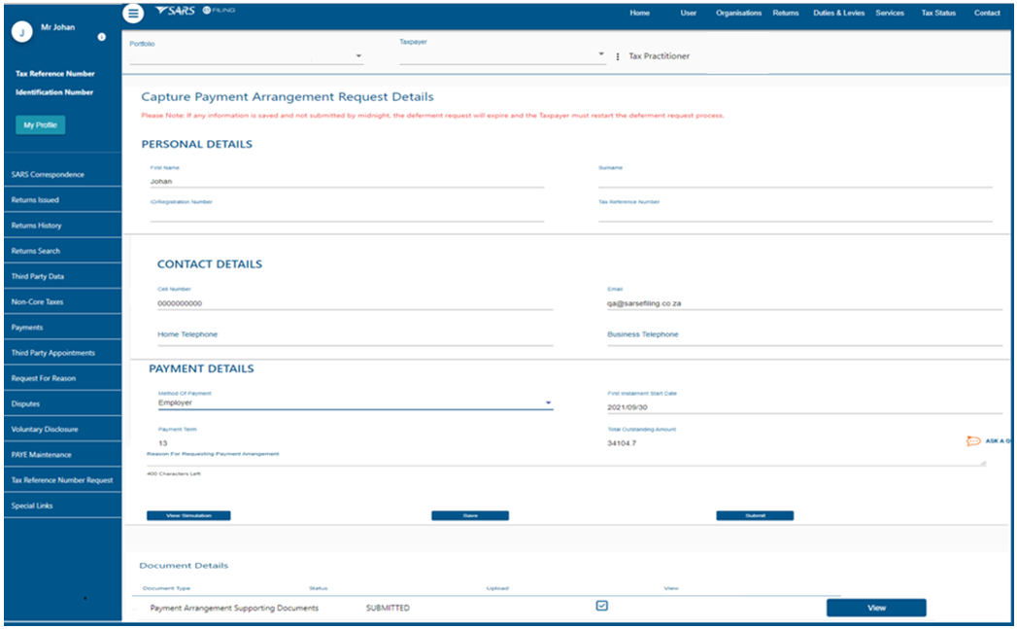Click the hamburger menu icon

(134, 14)
